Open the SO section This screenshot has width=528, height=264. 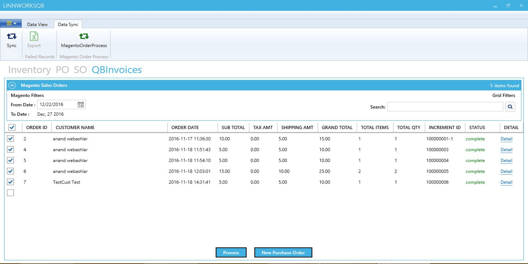(80, 70)
